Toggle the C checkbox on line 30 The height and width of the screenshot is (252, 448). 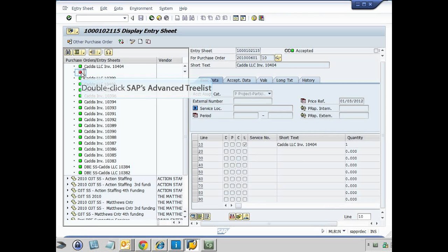click(238, 158)
